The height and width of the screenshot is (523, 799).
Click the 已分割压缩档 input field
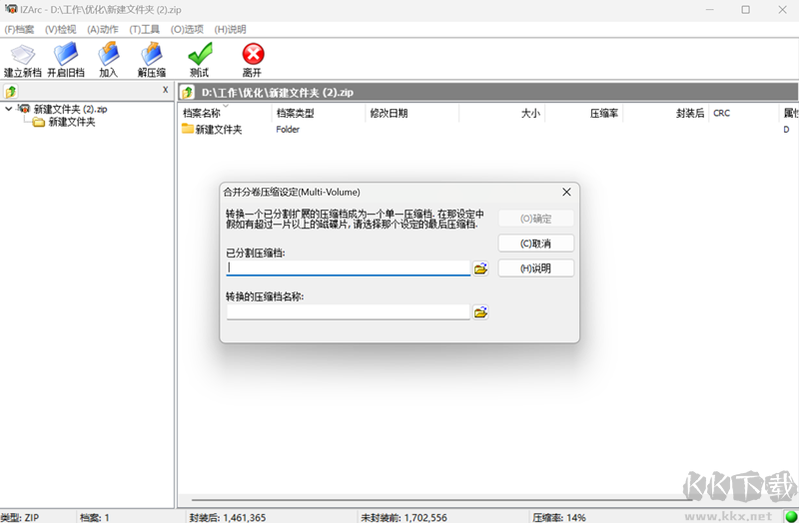(348, 267)
